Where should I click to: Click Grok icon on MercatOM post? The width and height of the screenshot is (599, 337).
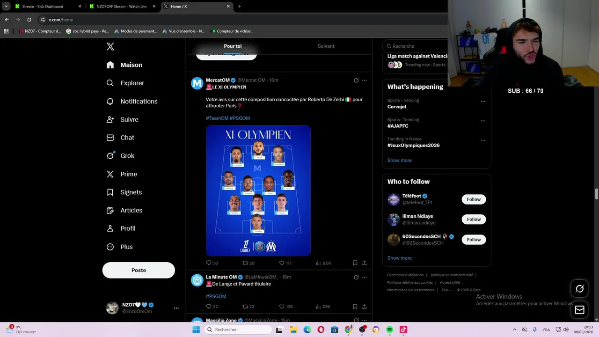point(356,80)
